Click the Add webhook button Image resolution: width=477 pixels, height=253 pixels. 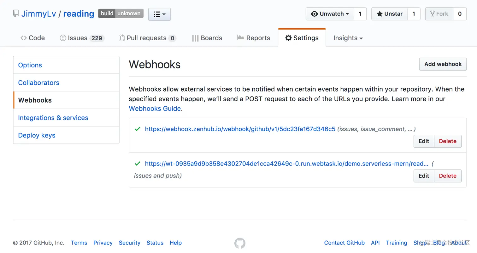tap(443, 64)
